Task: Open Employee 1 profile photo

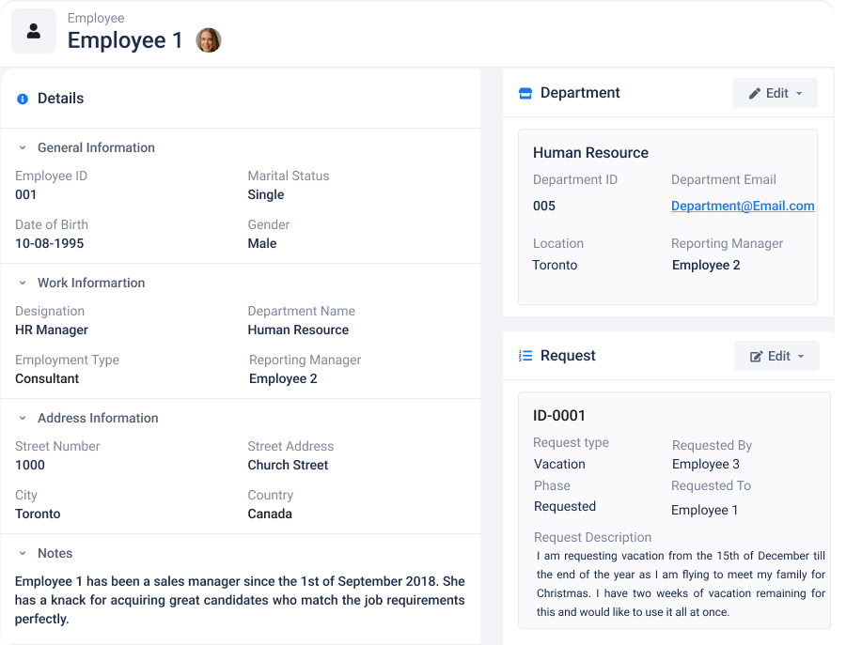Action: [209, 40]
